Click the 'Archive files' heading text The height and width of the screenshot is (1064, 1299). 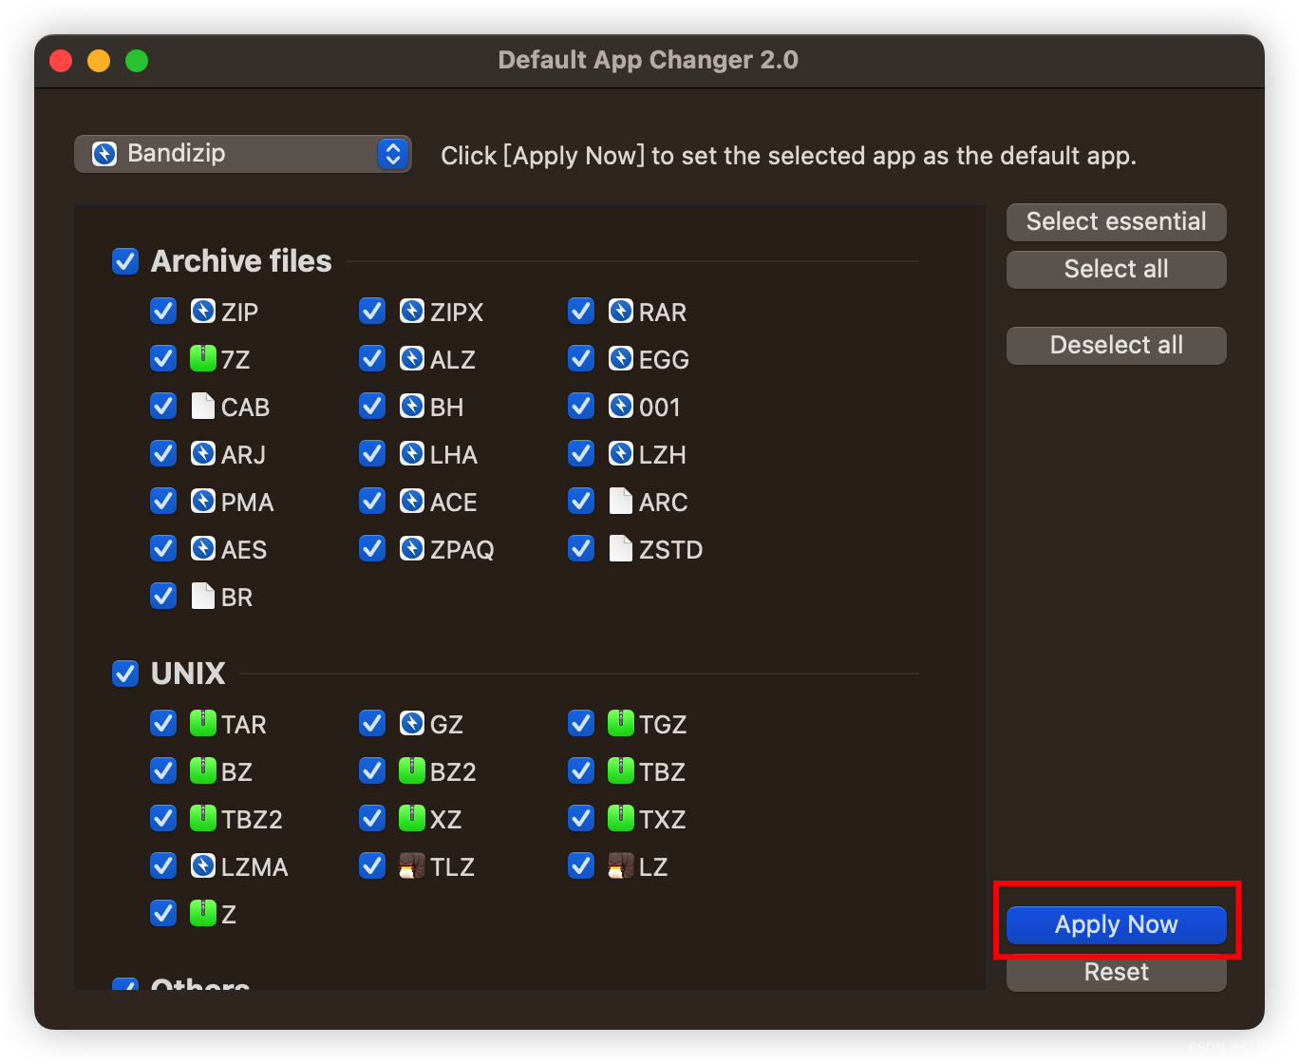(x=241, y=261)
